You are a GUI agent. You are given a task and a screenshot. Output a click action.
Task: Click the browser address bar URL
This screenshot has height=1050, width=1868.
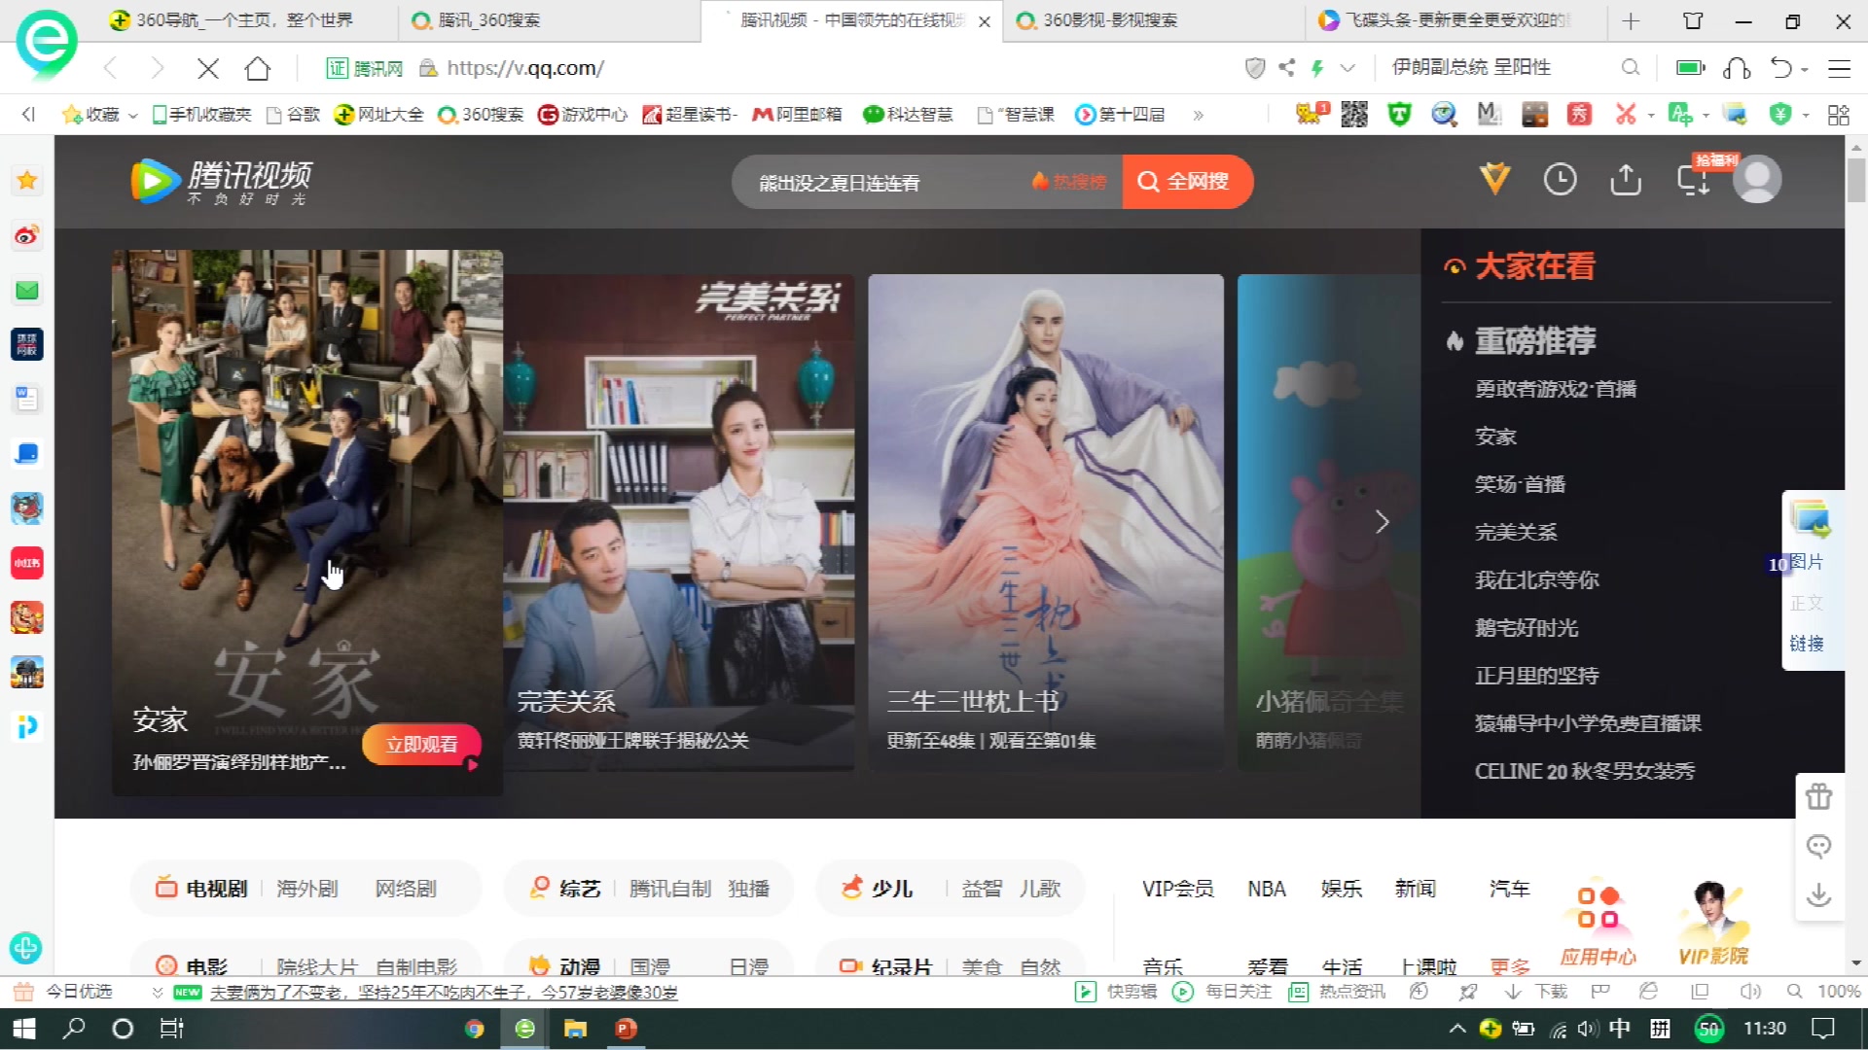click(525, 68)
